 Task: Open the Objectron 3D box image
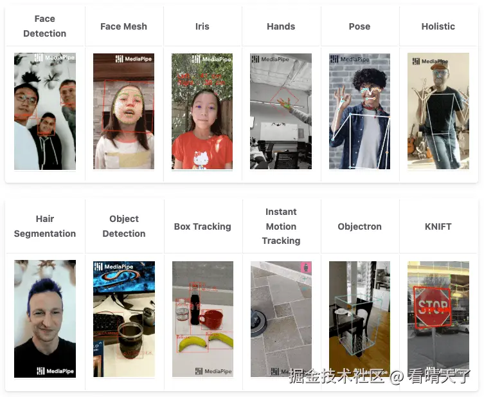[x=359, y=319]
